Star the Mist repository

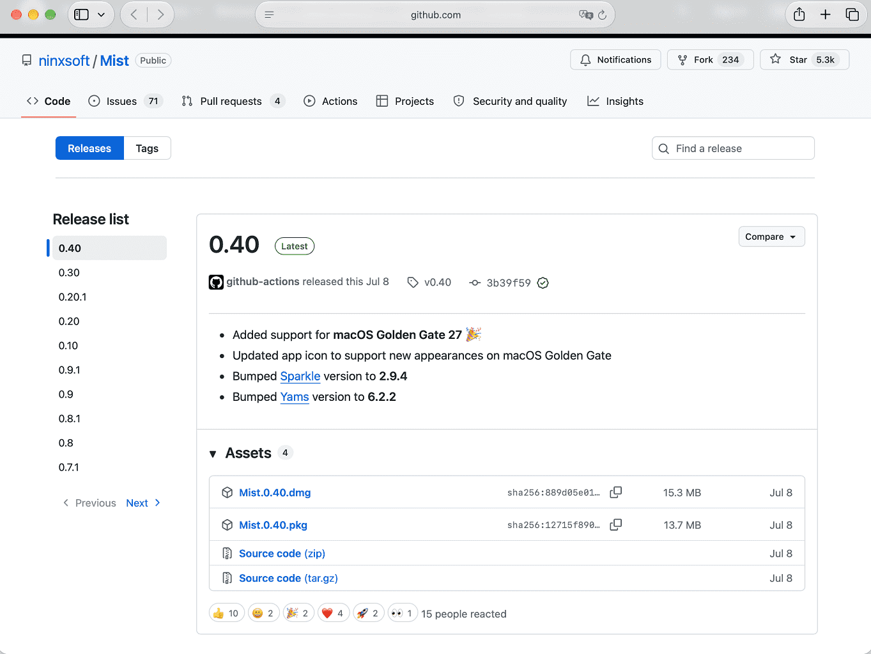click(805, 59)
